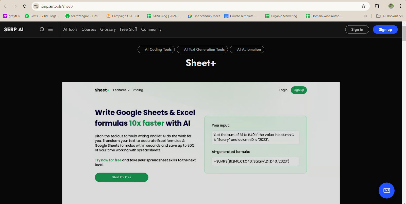Open the Domain-wise Authority bookmark
This screenshot has height=204, width=406.
(324, 16)
